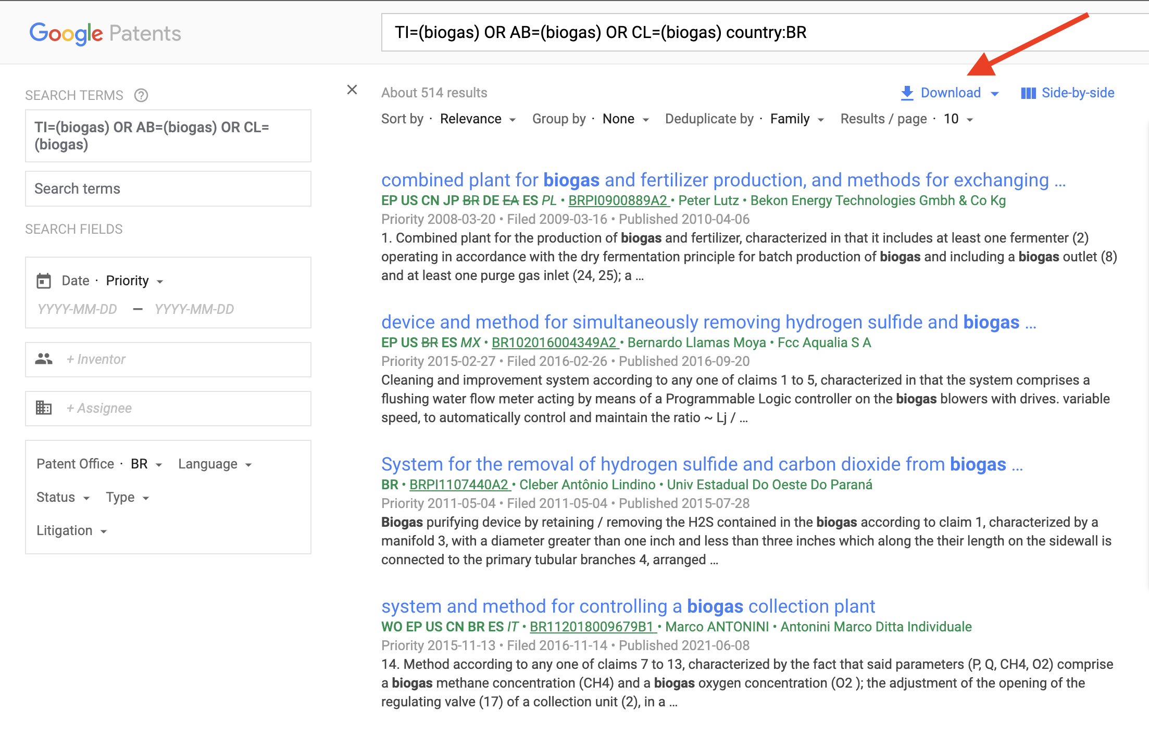Click the calendar icon beside Date
Viewport: 1149px width, 736px height.
click(44, 281)
